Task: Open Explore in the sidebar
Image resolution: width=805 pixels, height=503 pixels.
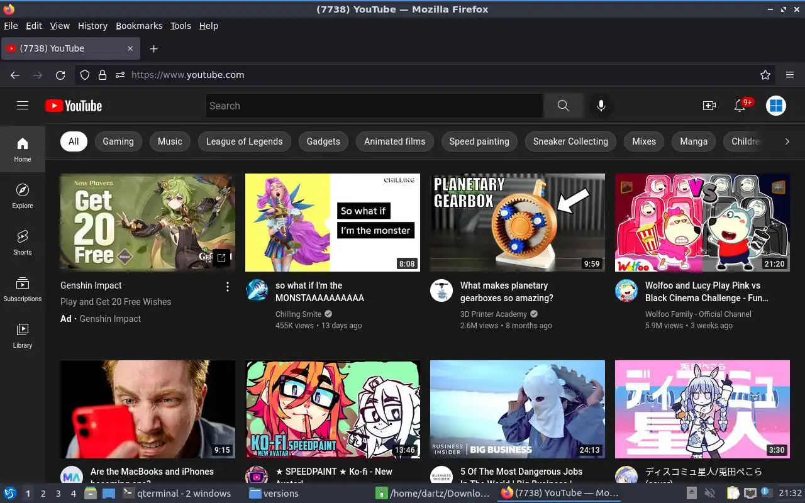Action: pos(23,196)
